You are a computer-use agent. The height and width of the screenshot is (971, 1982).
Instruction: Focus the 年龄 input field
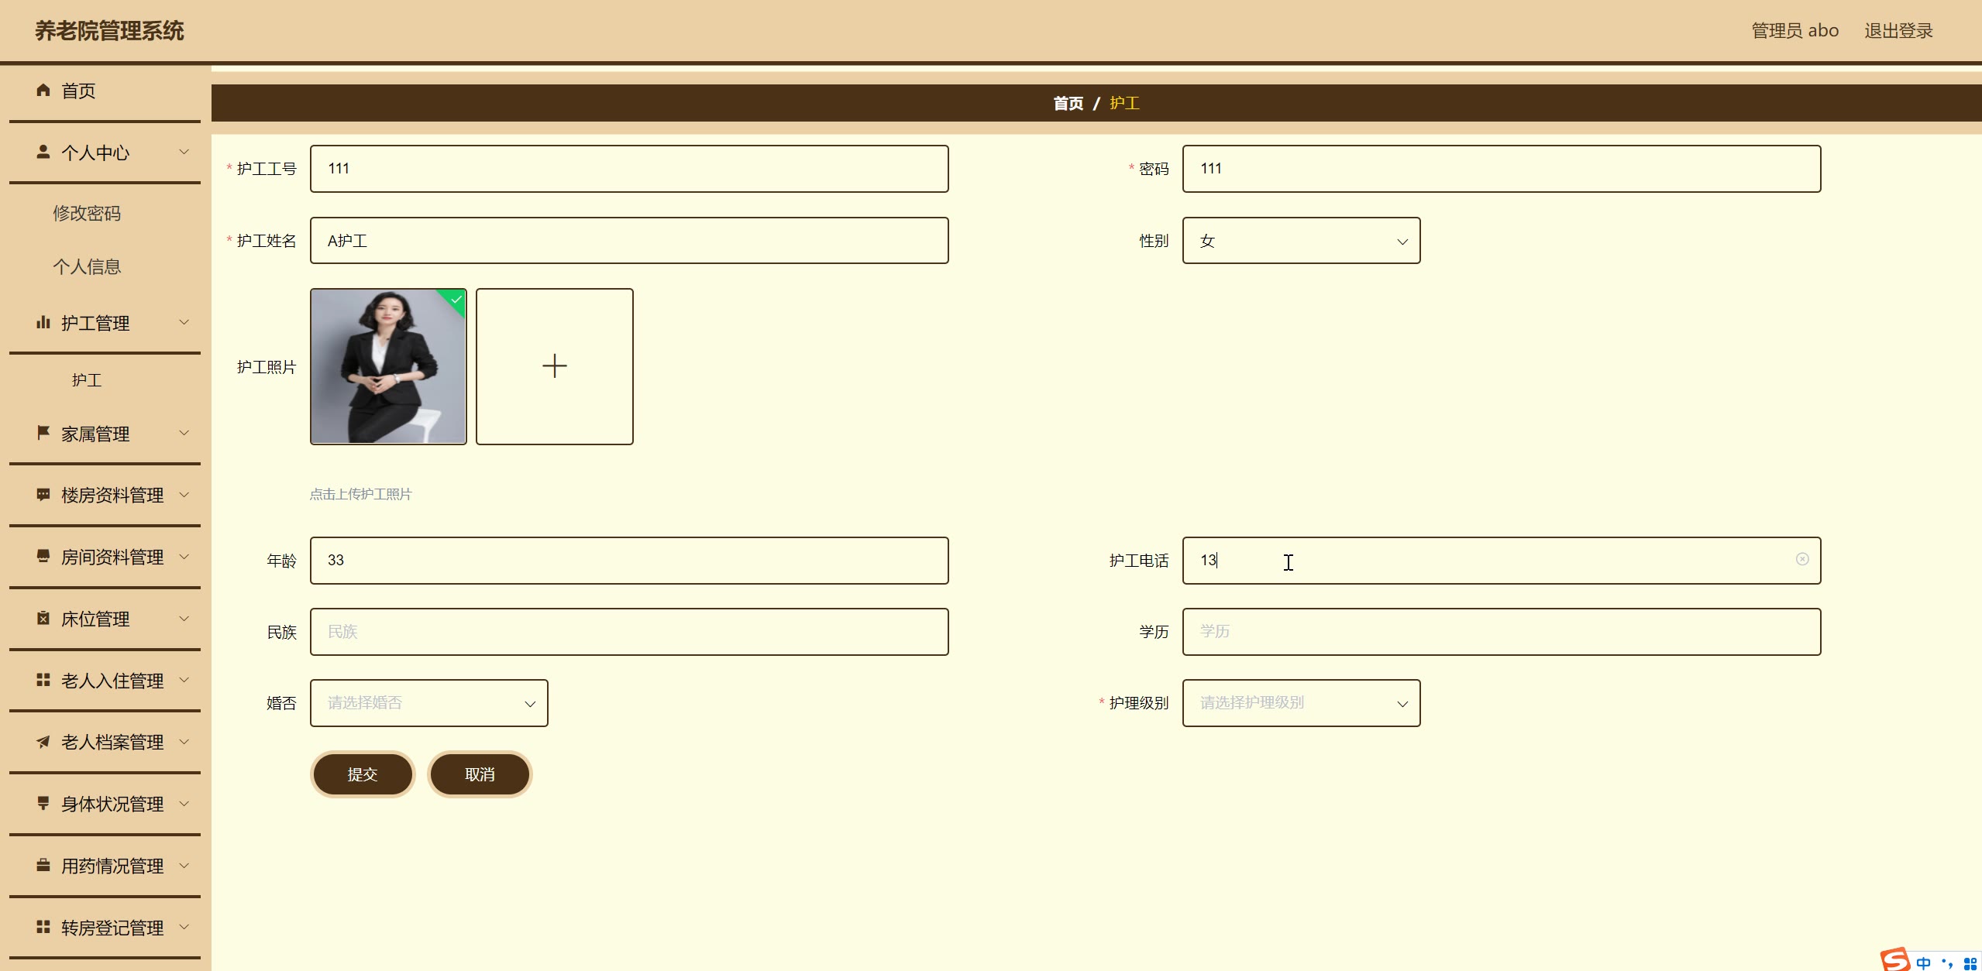(x=629, y=561)
